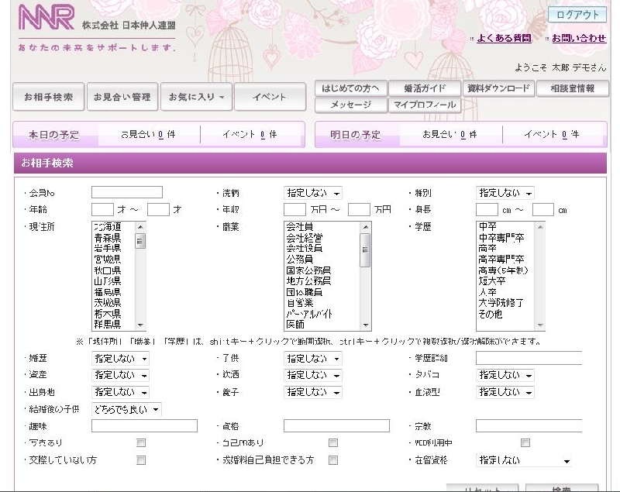Click down arrow of 職業 list scrollbar
This screenshot has width=620, height=492.
pyautogui.click(x=365, y=325)
